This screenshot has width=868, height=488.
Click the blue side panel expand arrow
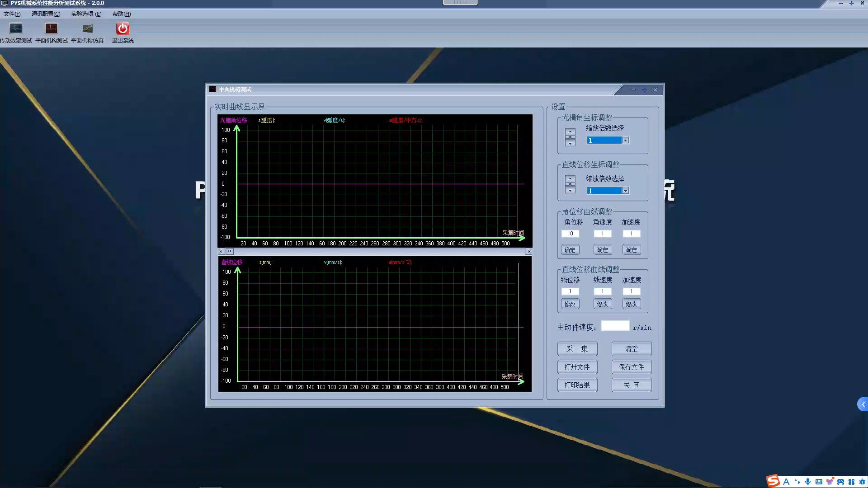point(863,404)
